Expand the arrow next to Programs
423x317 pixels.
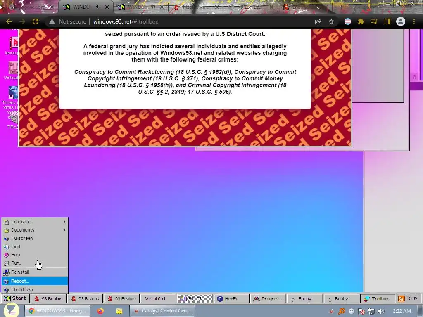point(65,222)
